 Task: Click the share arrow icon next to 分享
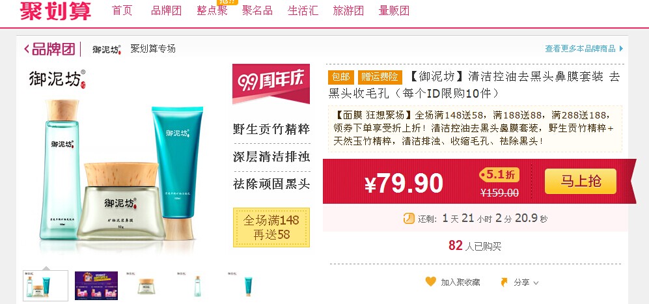504,283
